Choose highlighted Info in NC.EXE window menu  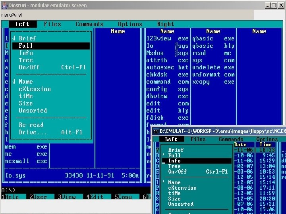tap(197, 161)
